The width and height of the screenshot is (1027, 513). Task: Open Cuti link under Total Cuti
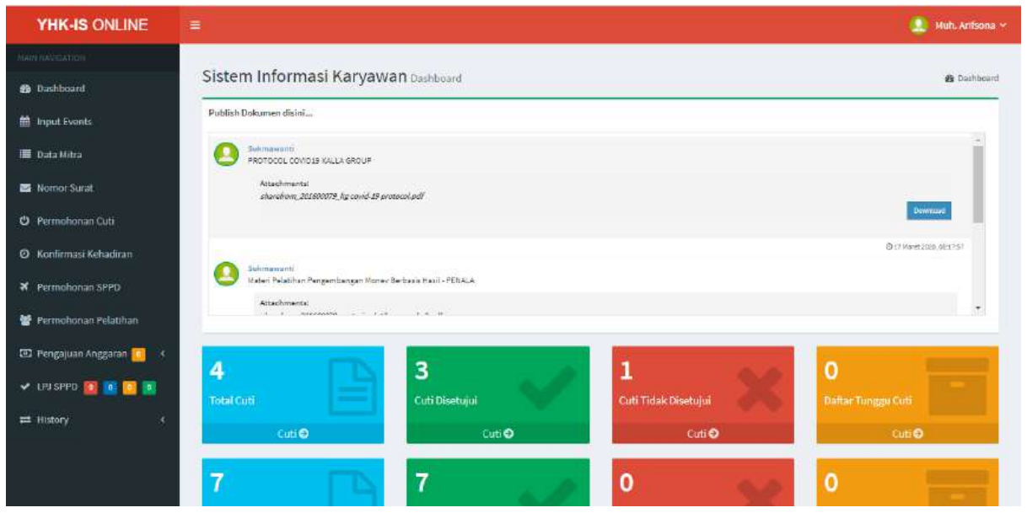293,433
